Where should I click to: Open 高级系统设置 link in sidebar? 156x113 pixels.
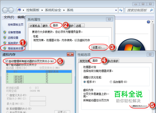point(16,49)
